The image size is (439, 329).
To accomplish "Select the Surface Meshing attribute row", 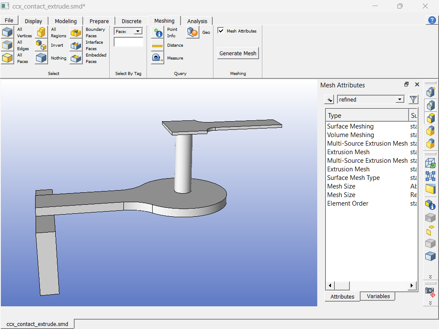I will (371, 126).
